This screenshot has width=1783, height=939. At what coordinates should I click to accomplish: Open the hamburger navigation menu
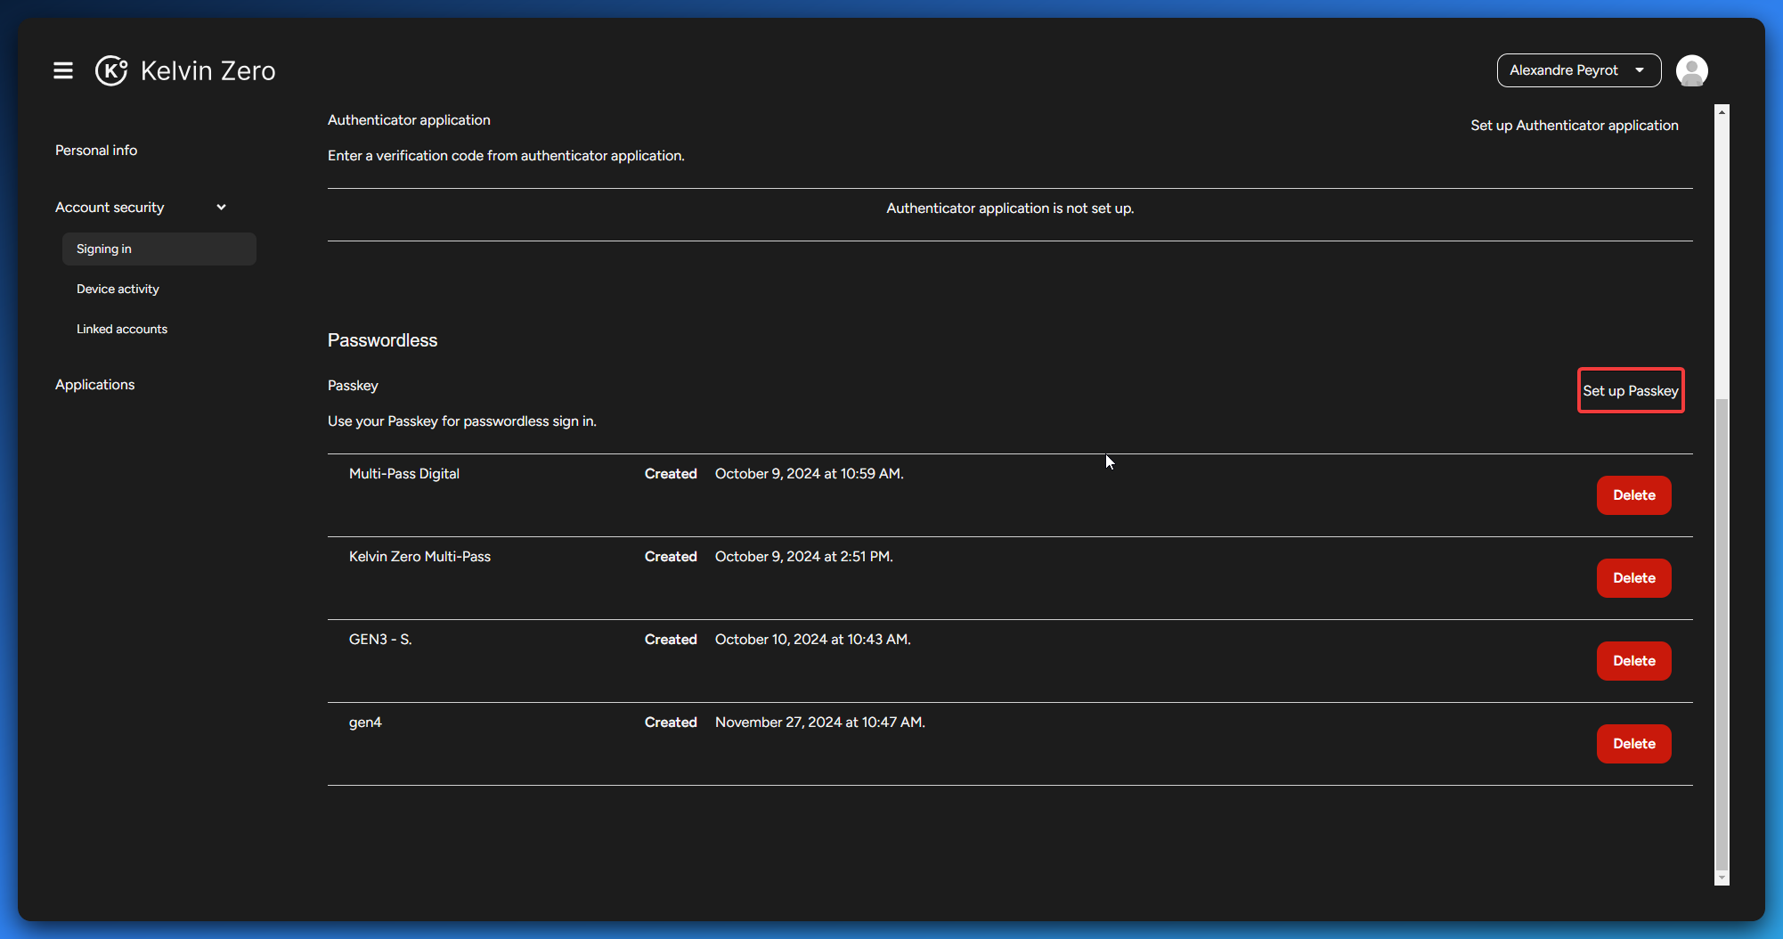tap(63, 70)
